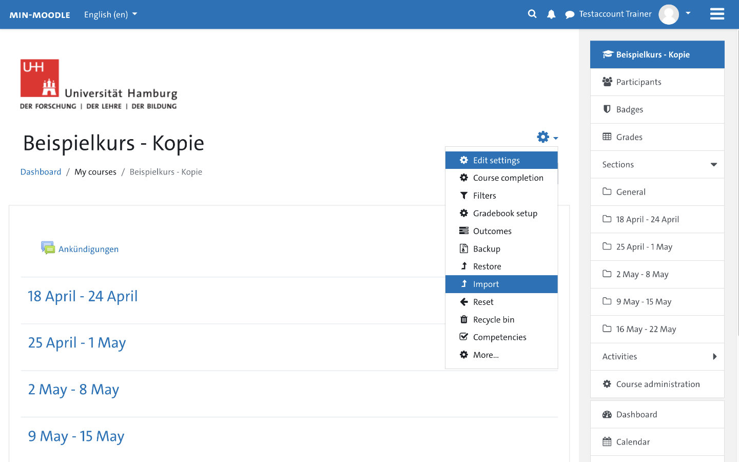Click the Grades table icon
The width and height of the screenshot is (739, 462).
click(607, 137)
